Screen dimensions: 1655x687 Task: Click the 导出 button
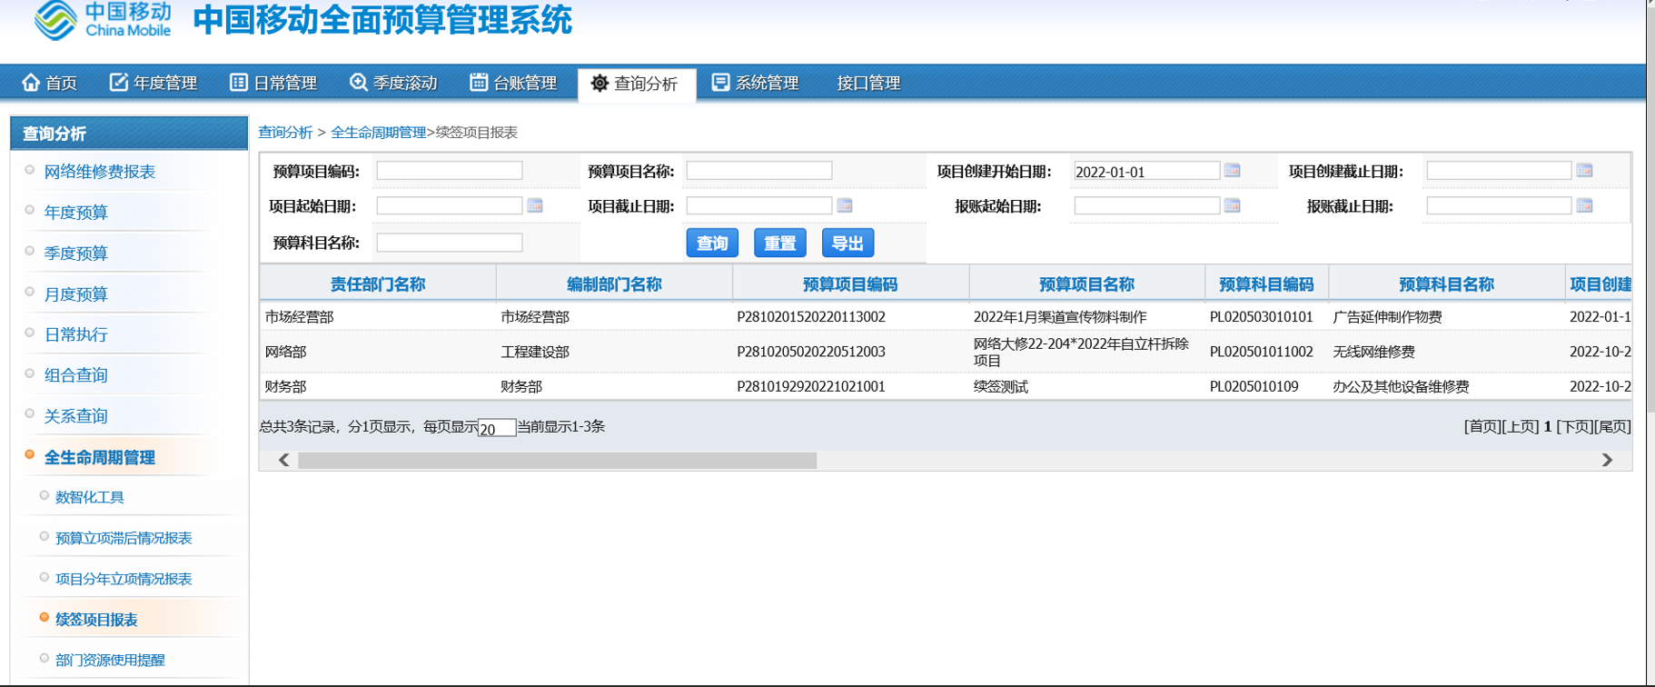(848, 244)
